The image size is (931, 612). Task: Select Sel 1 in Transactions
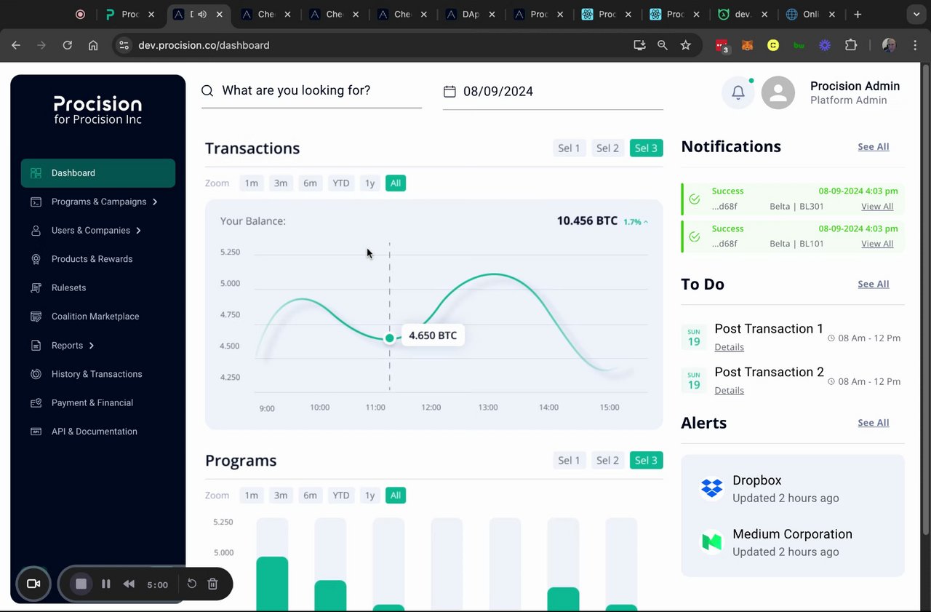tap(569, 148)
